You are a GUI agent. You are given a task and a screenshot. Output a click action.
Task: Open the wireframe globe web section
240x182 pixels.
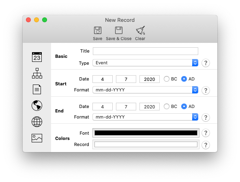pos(37,122)
